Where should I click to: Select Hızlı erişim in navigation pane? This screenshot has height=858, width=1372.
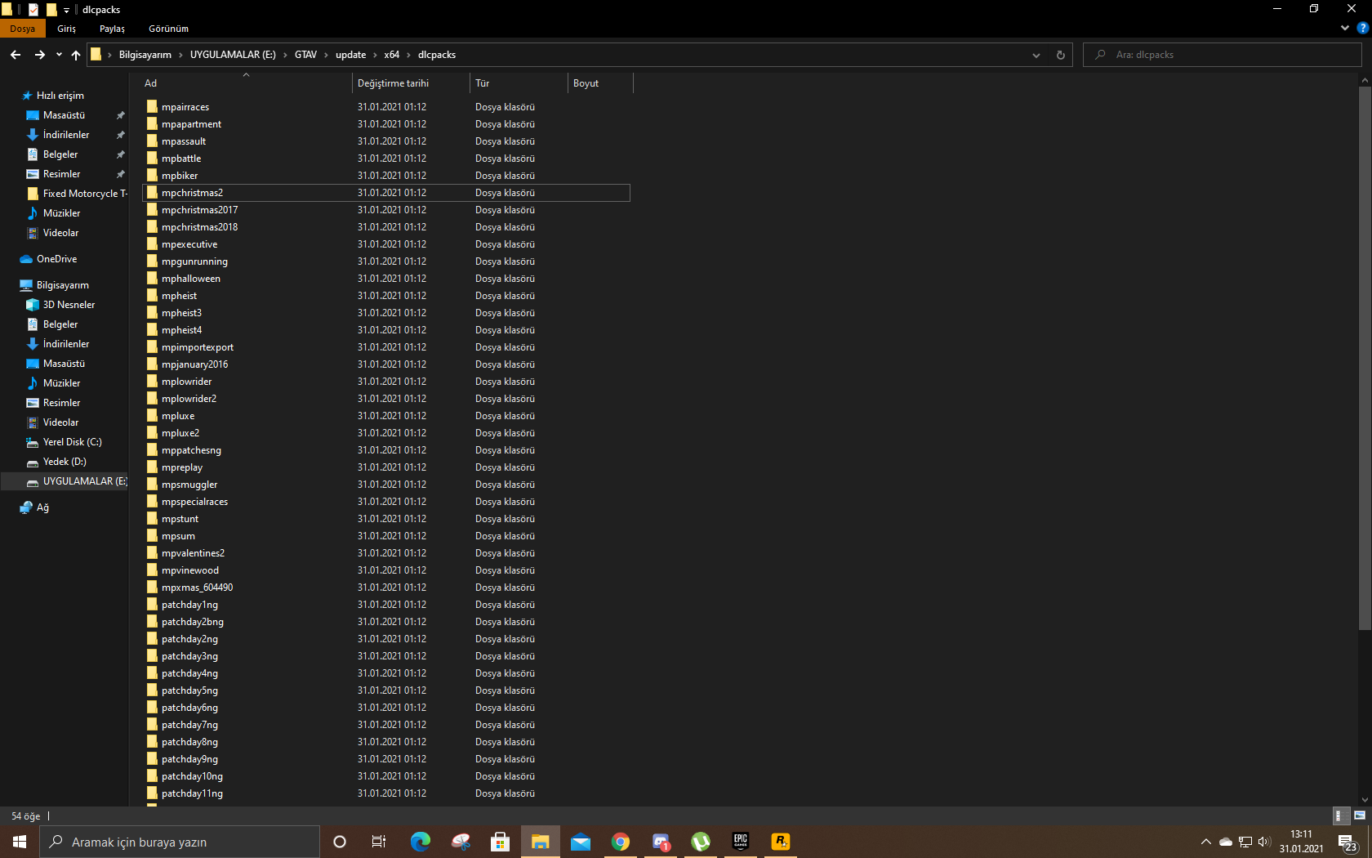60,96
